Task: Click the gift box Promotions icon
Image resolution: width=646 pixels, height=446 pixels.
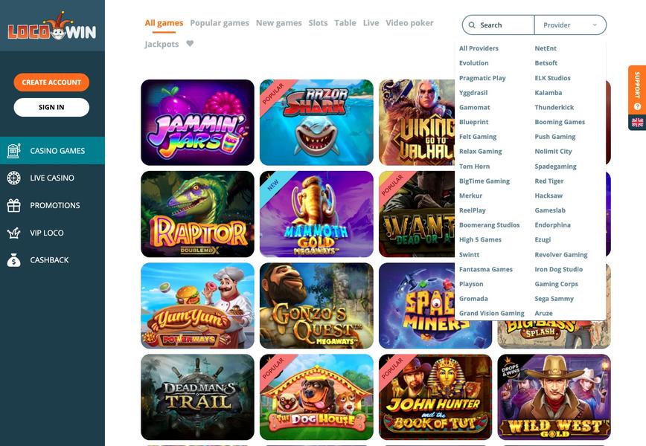Action: pos(13,205)
